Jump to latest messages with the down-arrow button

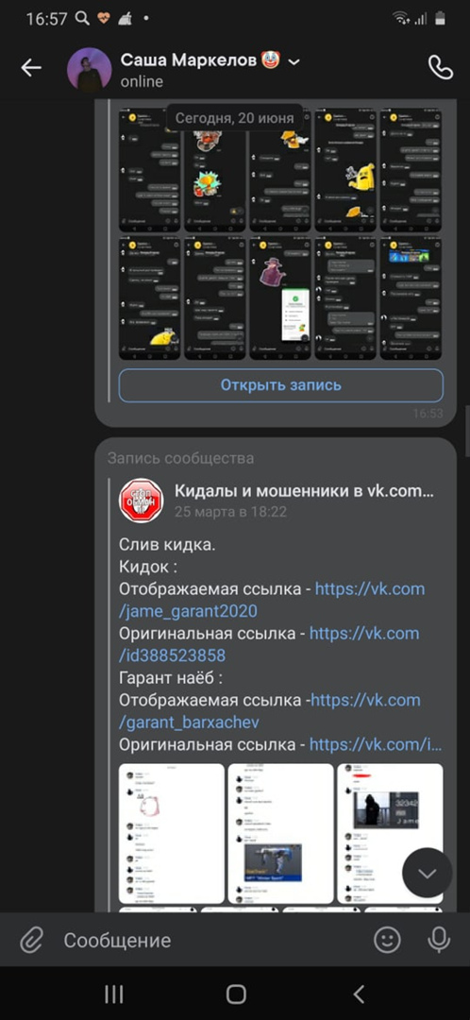tap(428, 873)
